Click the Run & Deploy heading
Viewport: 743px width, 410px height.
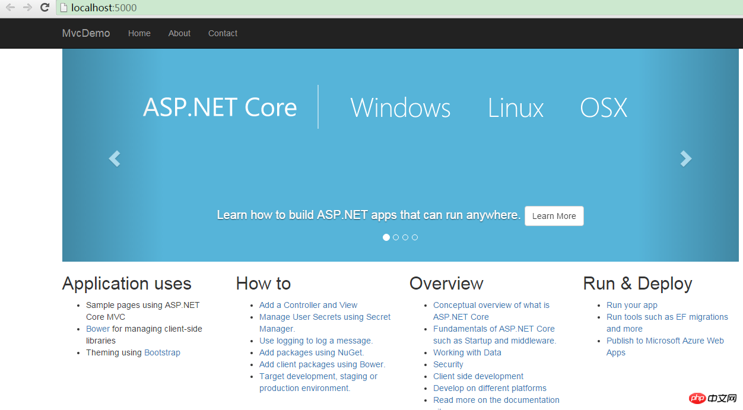(638, 284)
